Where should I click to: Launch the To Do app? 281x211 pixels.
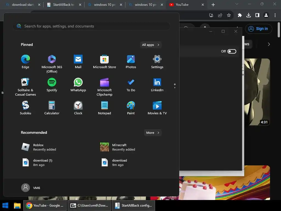(131, 85)
